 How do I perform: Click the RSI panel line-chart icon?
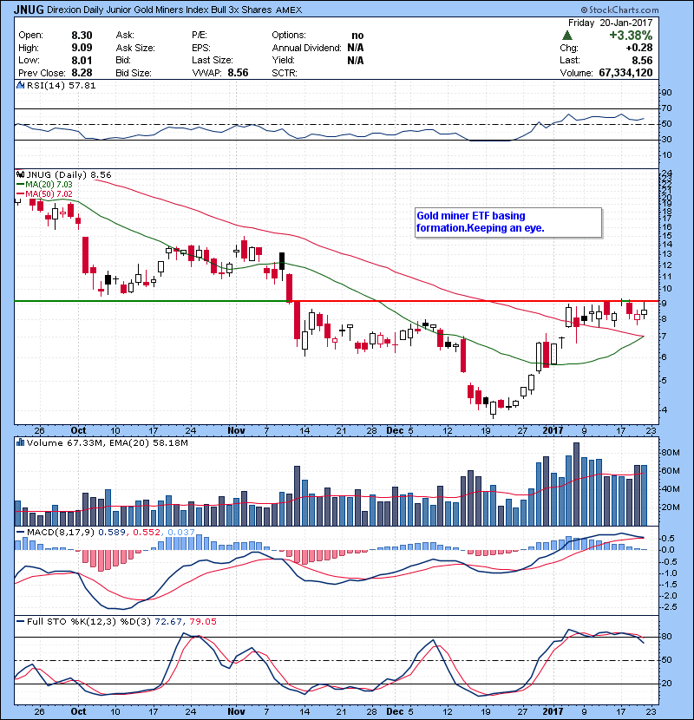pyautogui.click(x=20, y=85)
